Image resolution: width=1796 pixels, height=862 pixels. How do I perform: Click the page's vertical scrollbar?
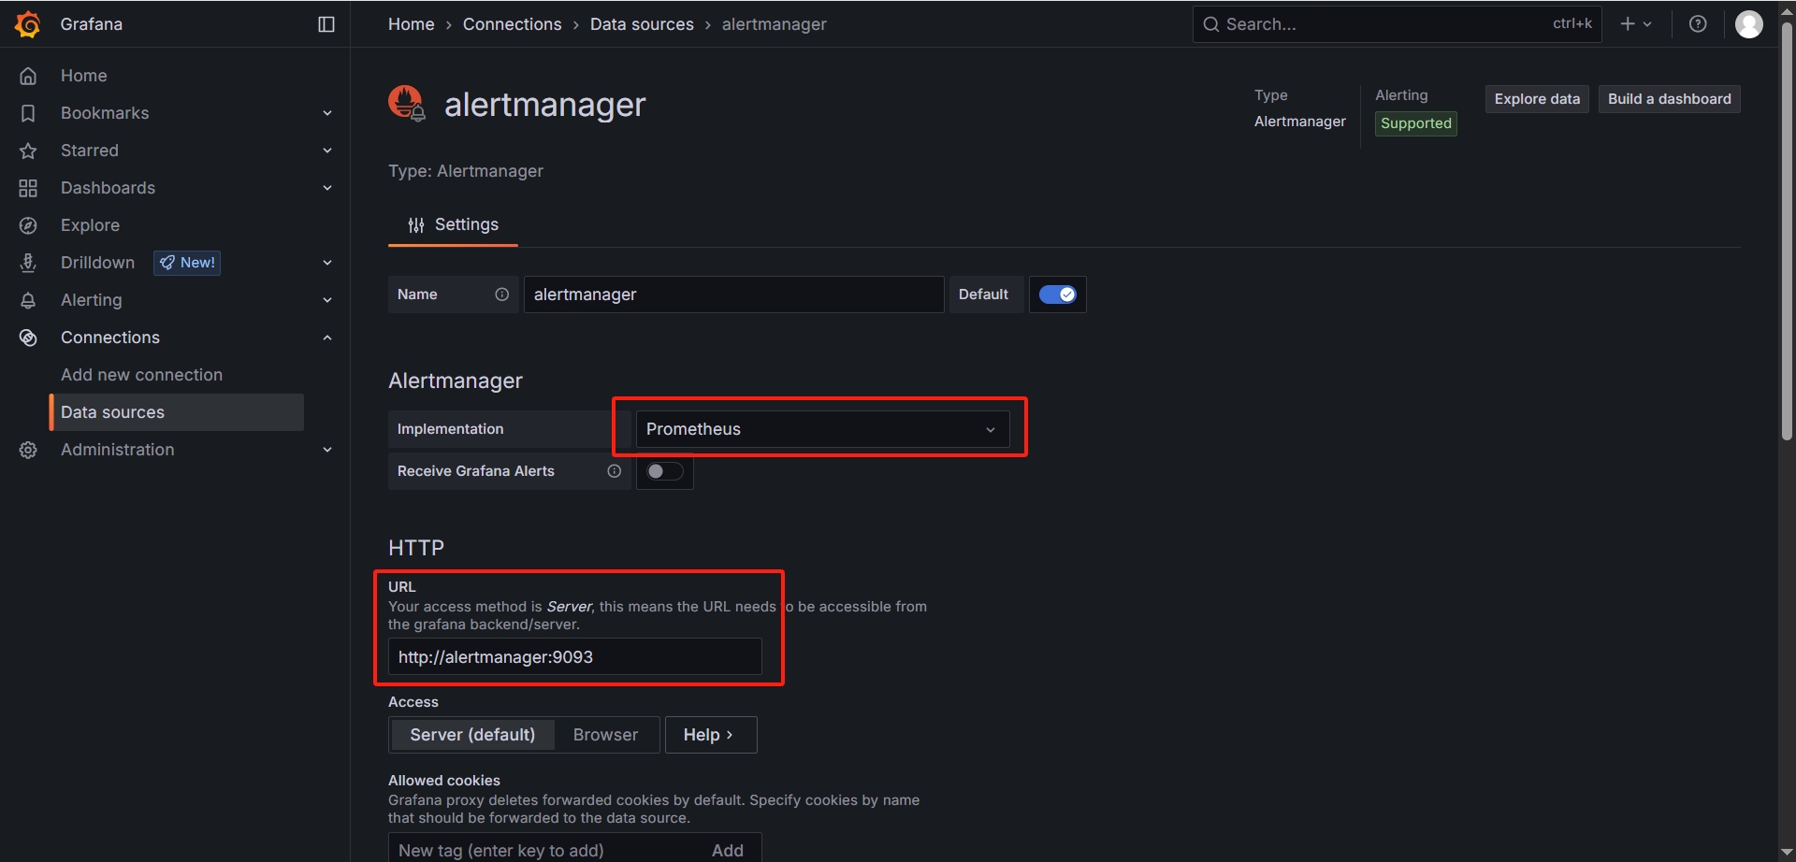[x=1787, y=234]
